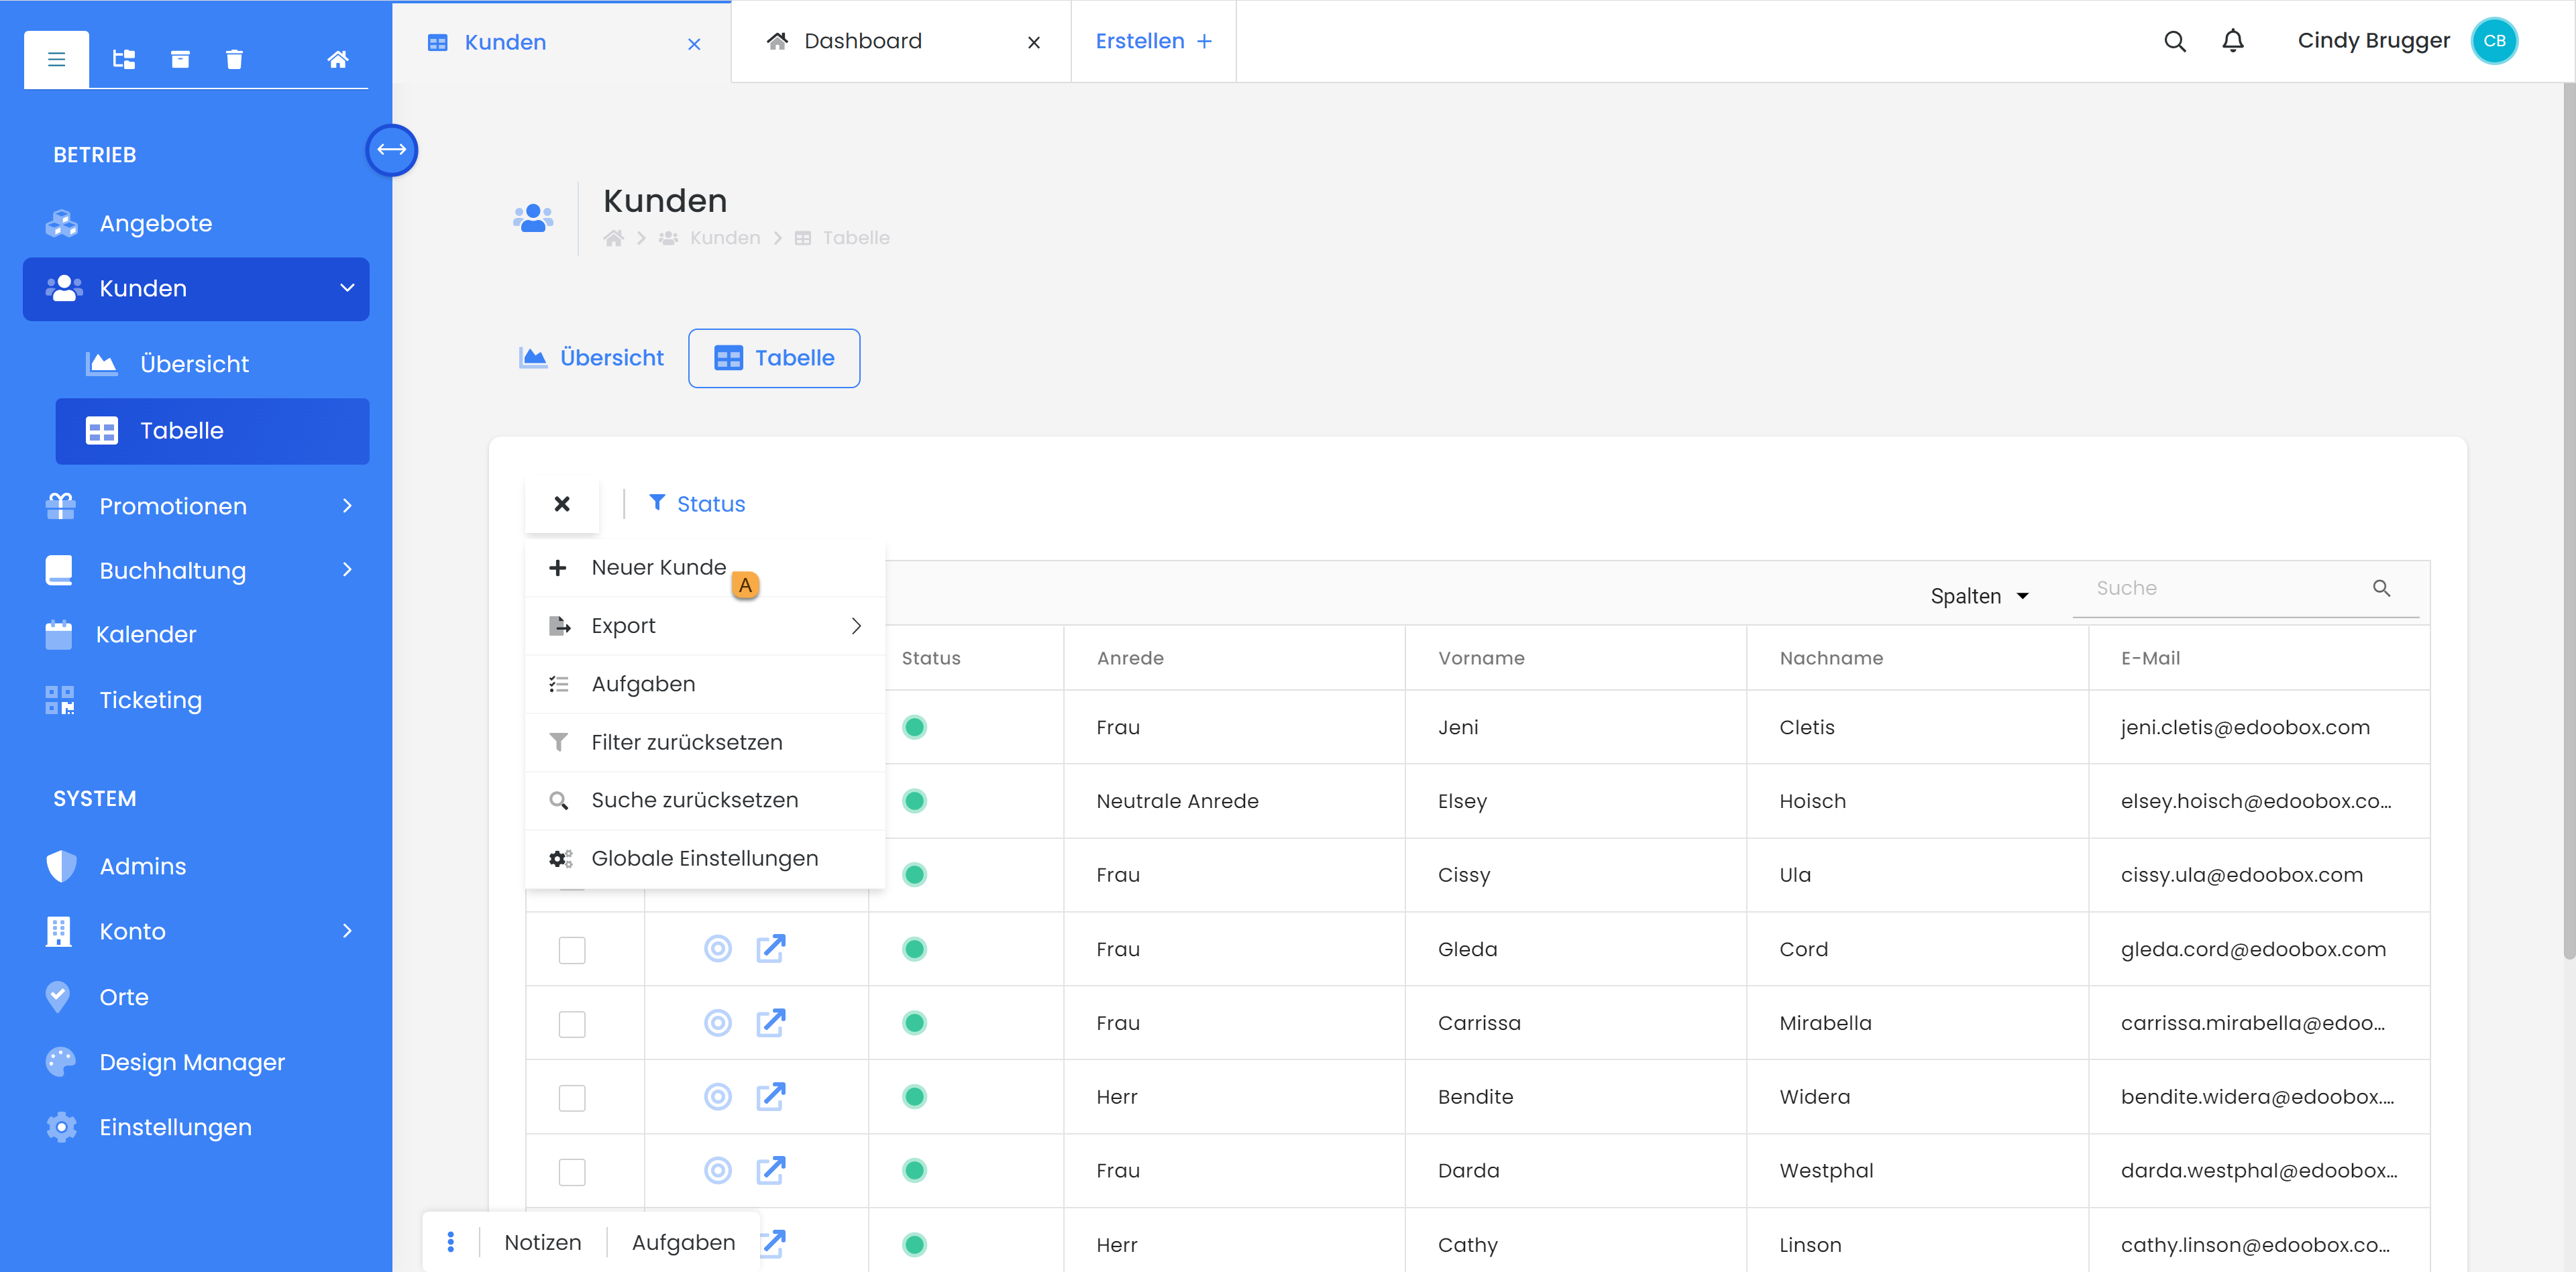Open the hamburger menu in sidebar toolbar
Image resolution: width=2576 pixels, height=1272 pixels.
[x=56, y=59]
